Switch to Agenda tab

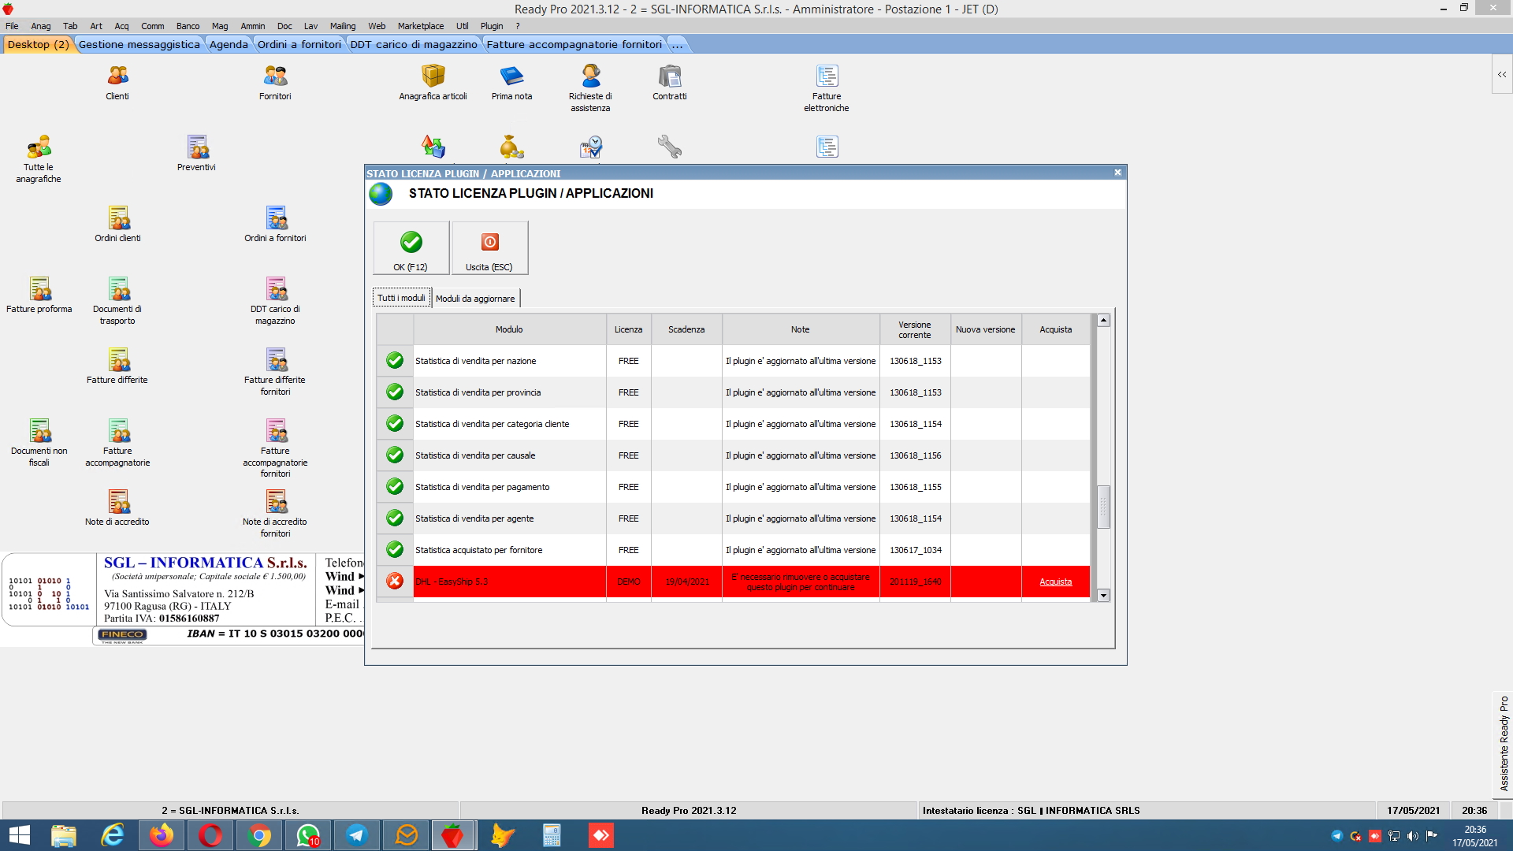229,44
